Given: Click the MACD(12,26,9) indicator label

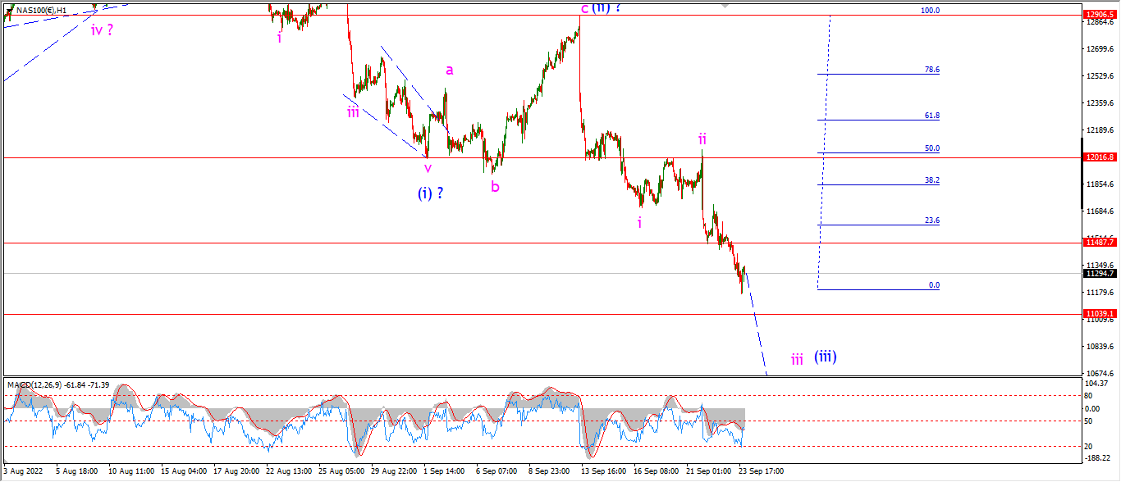Looking at the screenshot, I should [35, 384].
